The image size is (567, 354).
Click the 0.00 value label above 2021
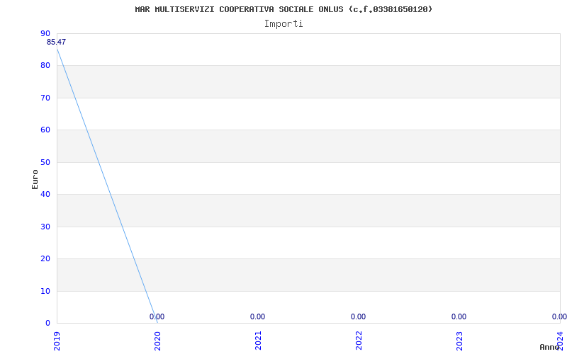pos(257,316)
